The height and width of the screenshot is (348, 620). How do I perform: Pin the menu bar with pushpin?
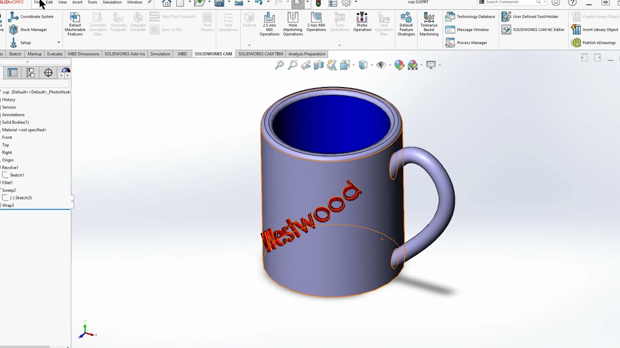(x=149, y=2)
